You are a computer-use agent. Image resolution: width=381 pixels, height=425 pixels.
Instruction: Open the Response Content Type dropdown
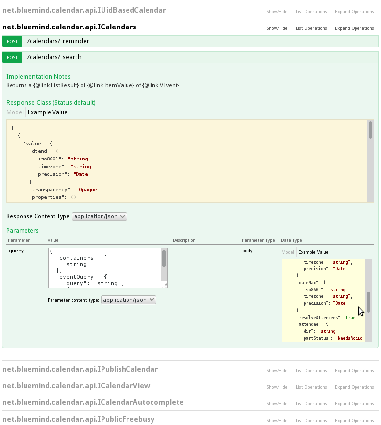99,216
